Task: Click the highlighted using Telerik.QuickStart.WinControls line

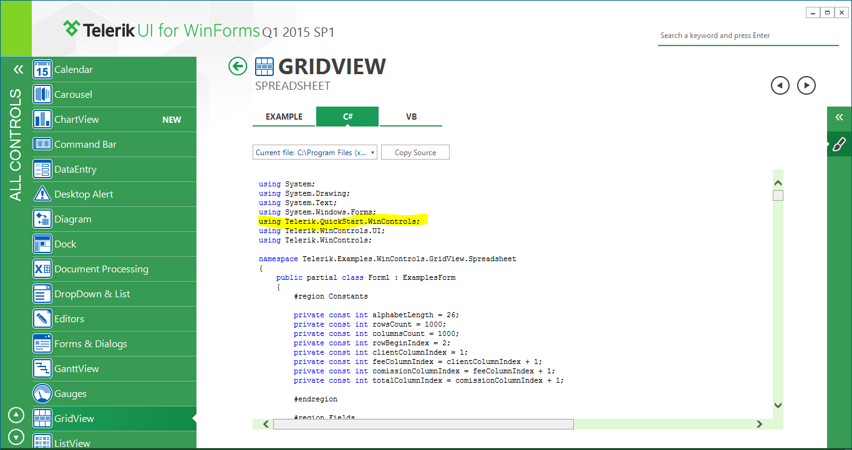Action: click(x=339, y=221)
